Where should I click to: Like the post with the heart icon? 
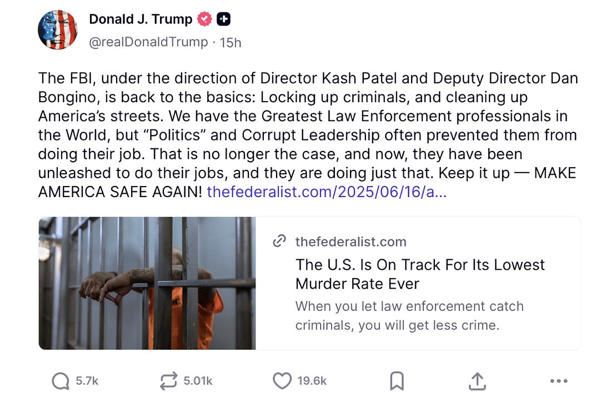pos(282,381)
